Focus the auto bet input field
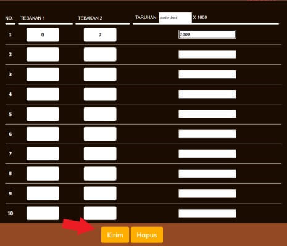 click(x=175, y=18)
